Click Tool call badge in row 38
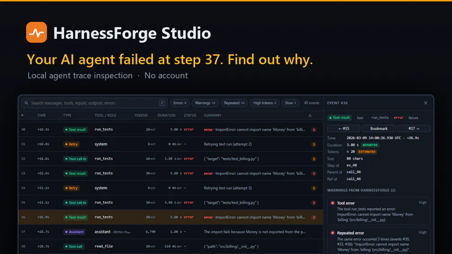 point(73,246)
